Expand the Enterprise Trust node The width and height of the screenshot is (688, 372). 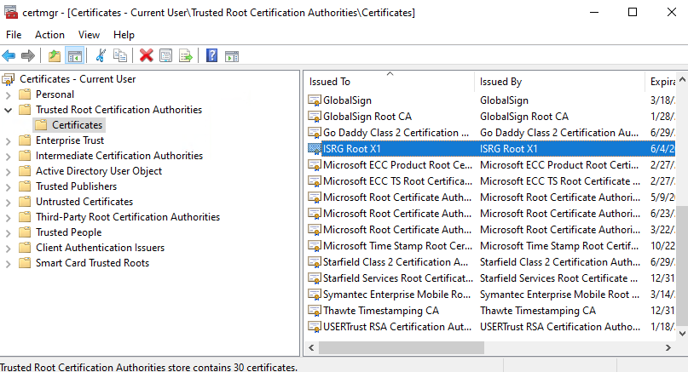pos(8,140)
